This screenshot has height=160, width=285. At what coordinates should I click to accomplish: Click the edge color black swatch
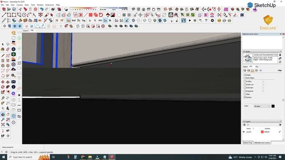(273, 106)
